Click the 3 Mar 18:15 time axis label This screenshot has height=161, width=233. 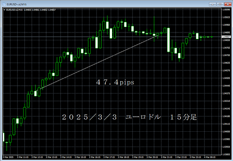click(x=123, y=157)
